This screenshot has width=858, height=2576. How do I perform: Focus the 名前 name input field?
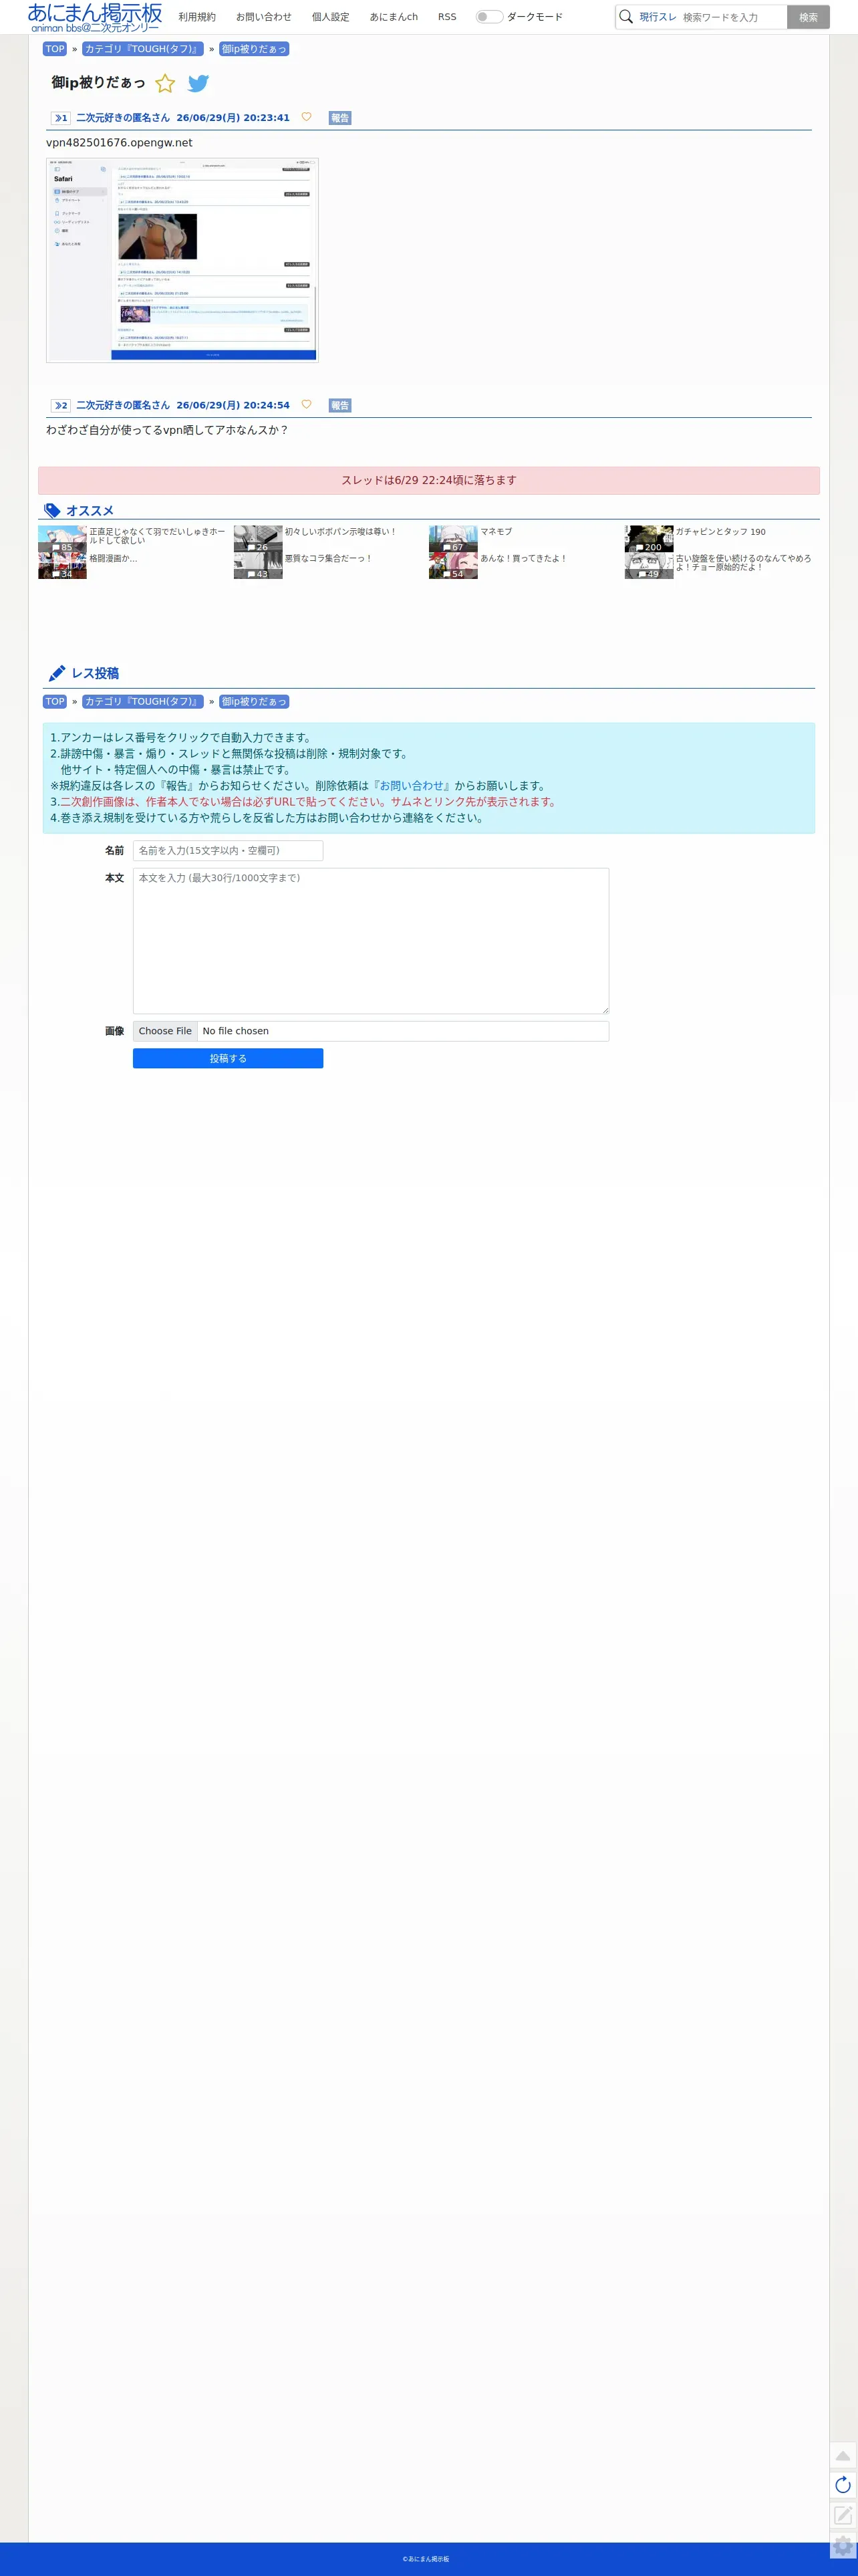[228, 851]
